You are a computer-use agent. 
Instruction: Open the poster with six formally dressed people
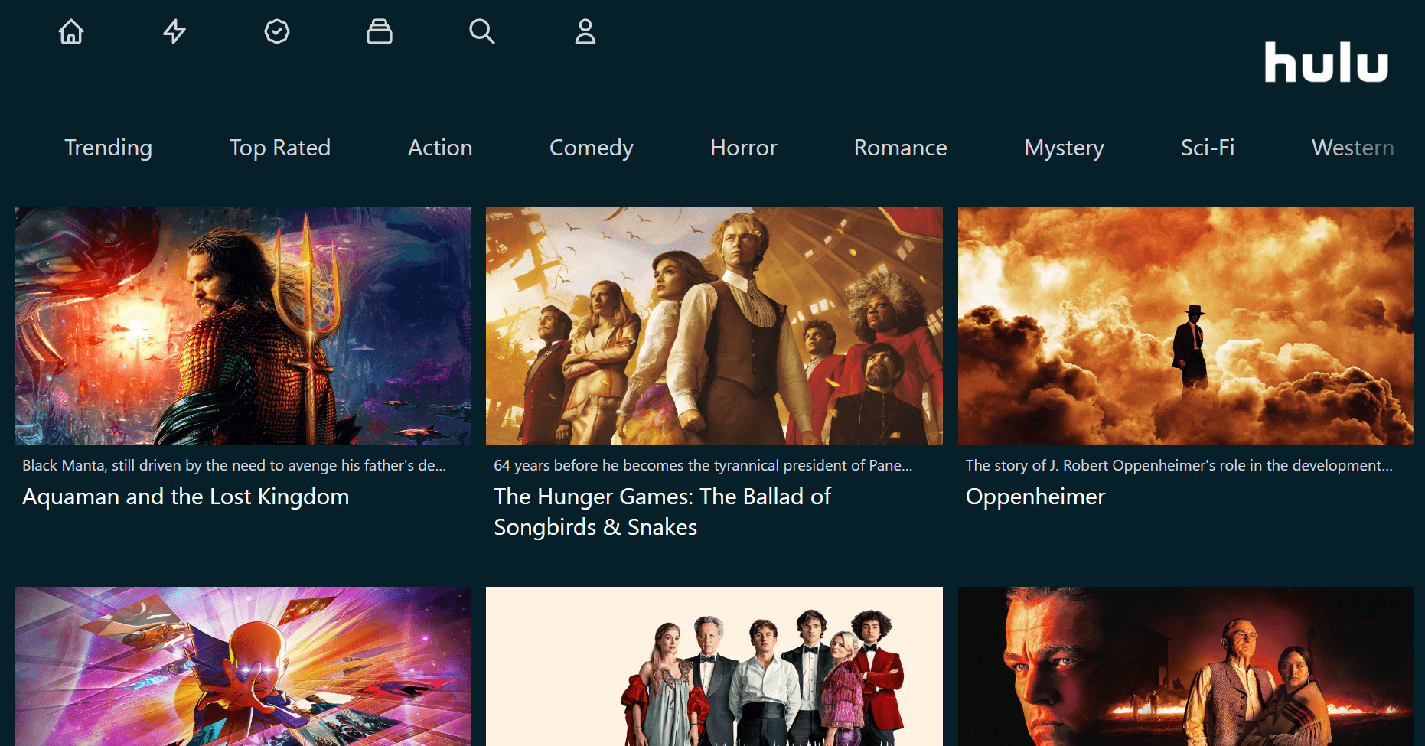tap(714, 666)
